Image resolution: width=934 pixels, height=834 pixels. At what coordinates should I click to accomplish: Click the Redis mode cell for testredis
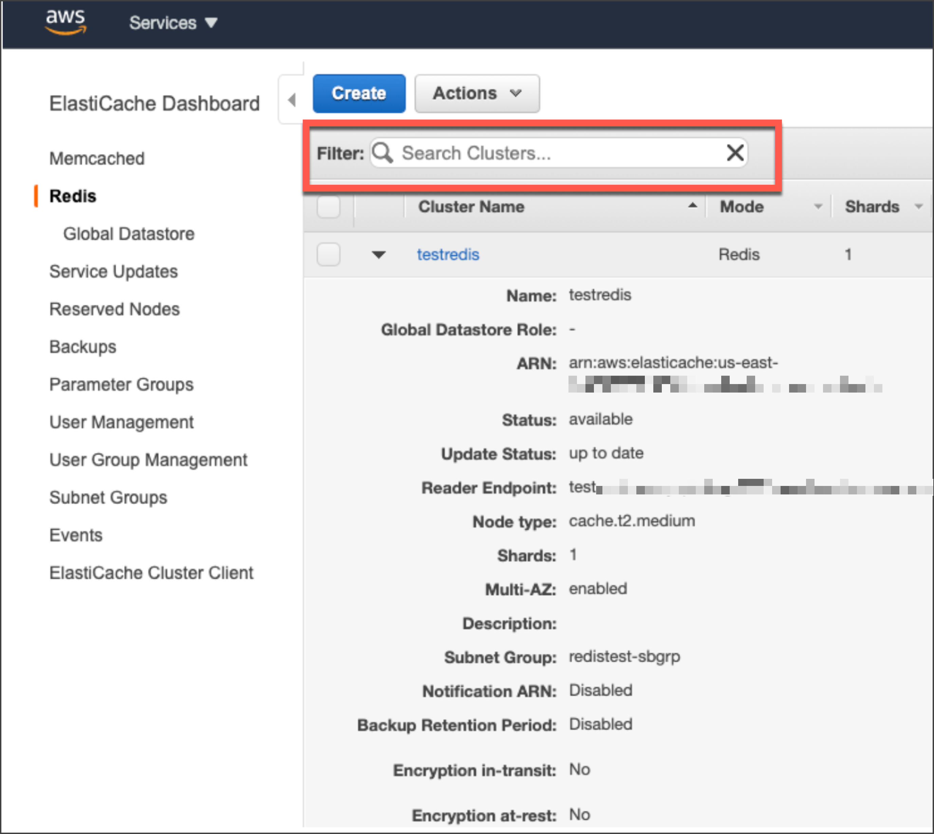coord(739,254)
